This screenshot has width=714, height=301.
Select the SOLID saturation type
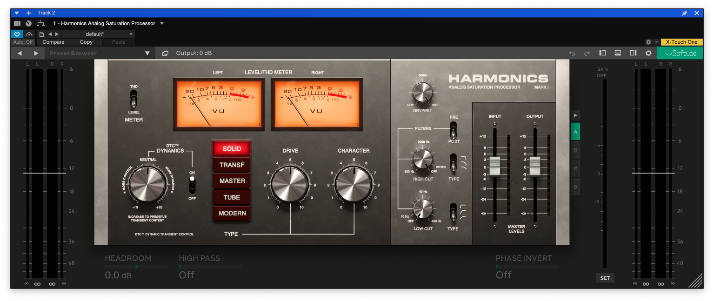(232, 149)
